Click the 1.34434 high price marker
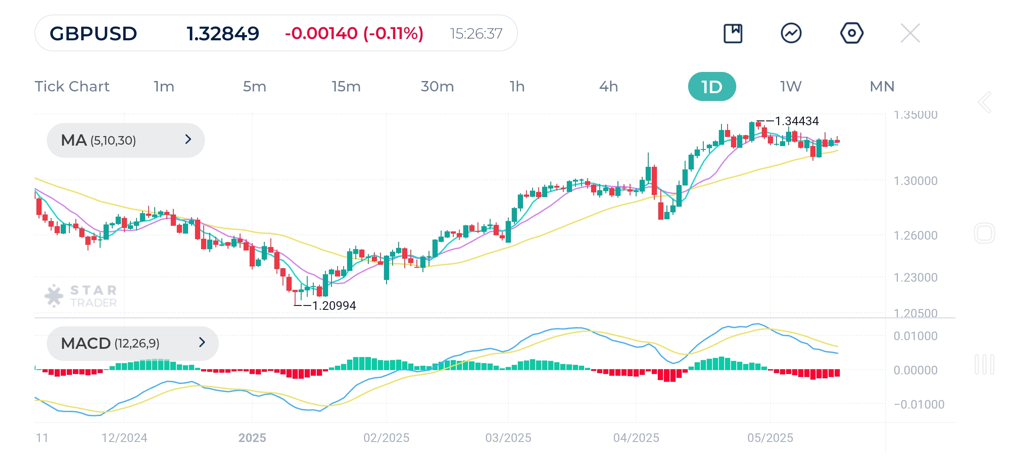1014x468 pixels. tap(796, 121)
